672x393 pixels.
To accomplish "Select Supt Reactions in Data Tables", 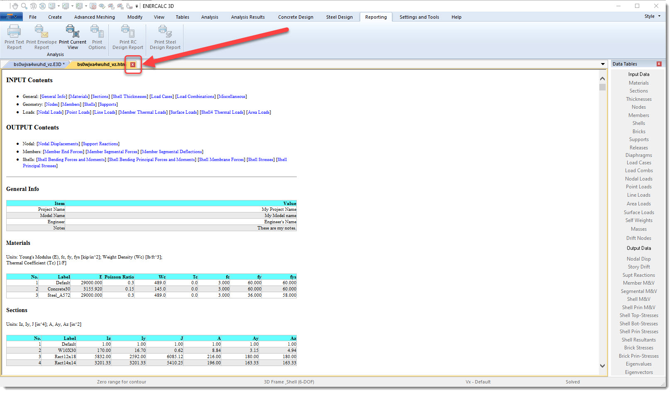I will [638, 275].
